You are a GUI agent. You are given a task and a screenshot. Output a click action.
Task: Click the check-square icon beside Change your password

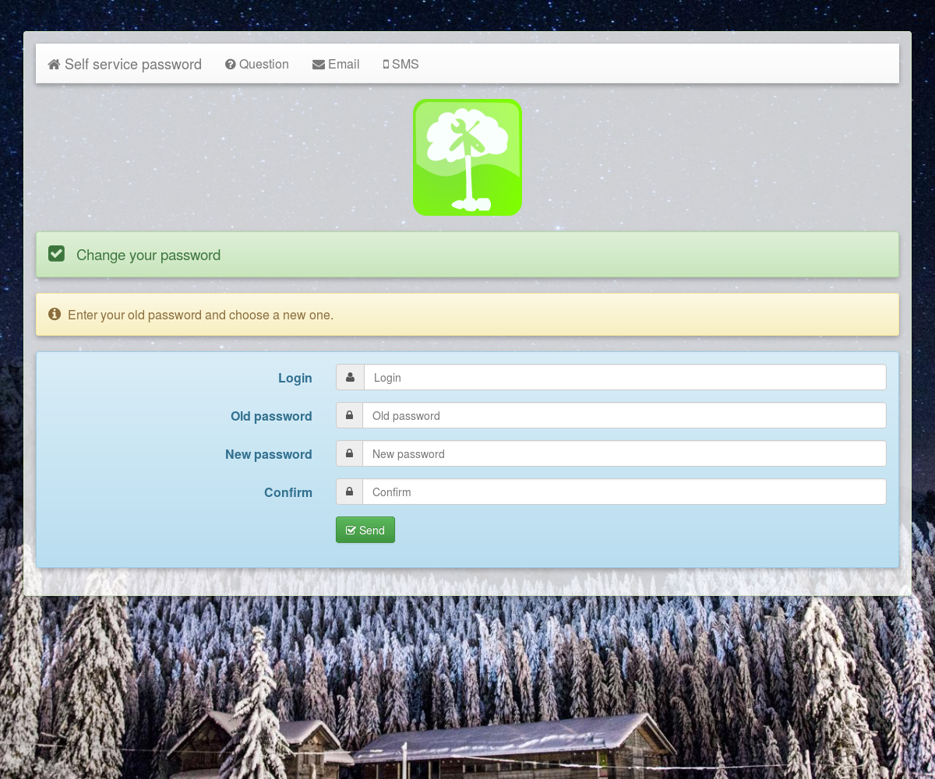(56, 254)
